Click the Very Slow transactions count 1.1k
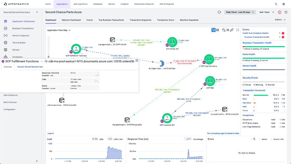The height and width of the screenshot is (164, 291). click(283, 103)
